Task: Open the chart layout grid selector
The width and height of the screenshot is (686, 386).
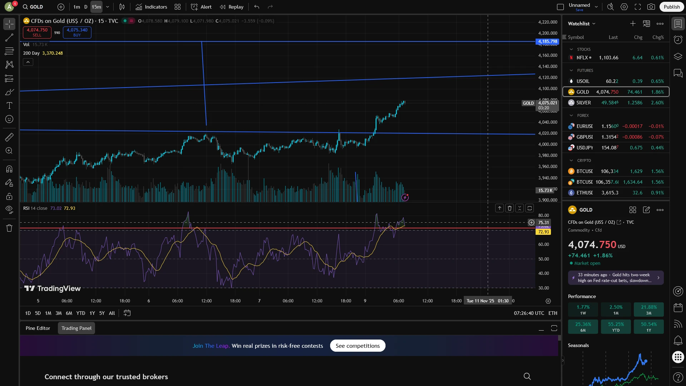Action: tap(560, 7)
